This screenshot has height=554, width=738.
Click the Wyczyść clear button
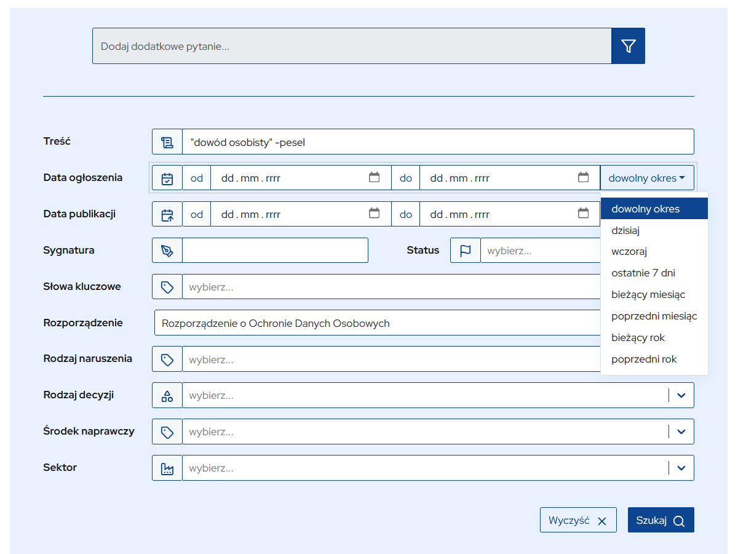point(578,520)
